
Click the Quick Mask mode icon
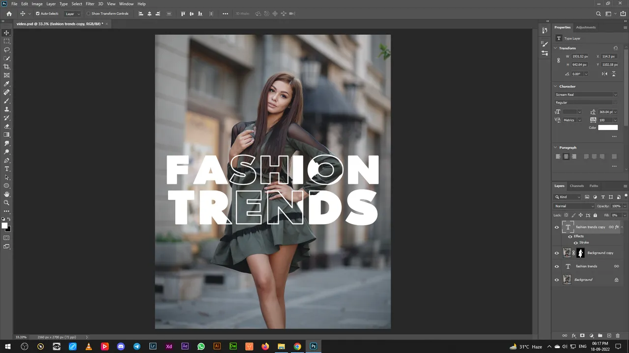click(6, 238)
